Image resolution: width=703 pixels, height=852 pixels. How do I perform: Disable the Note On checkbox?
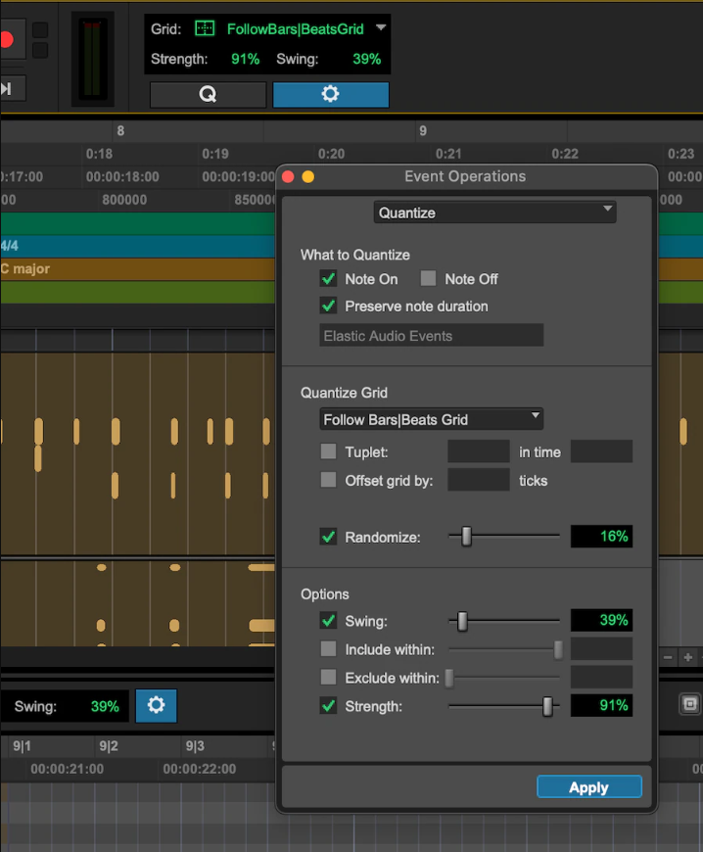(x=329, y=279)
